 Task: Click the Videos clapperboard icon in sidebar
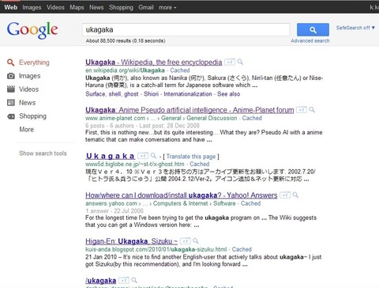11,89
